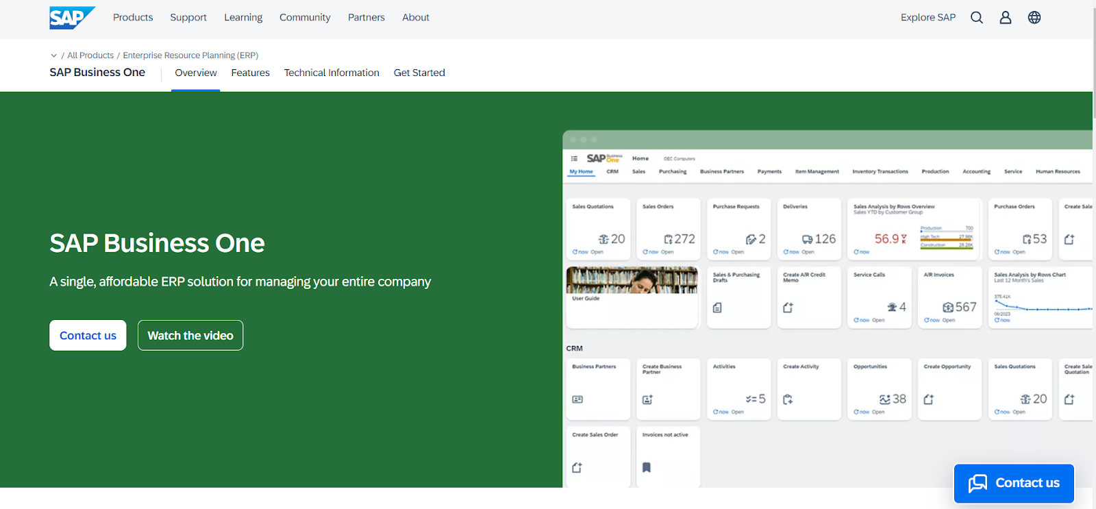Select Human Resources tab in the dashboard
Screen dimensions: 1096x509
pyautogui.click(x=1058, y=172)
